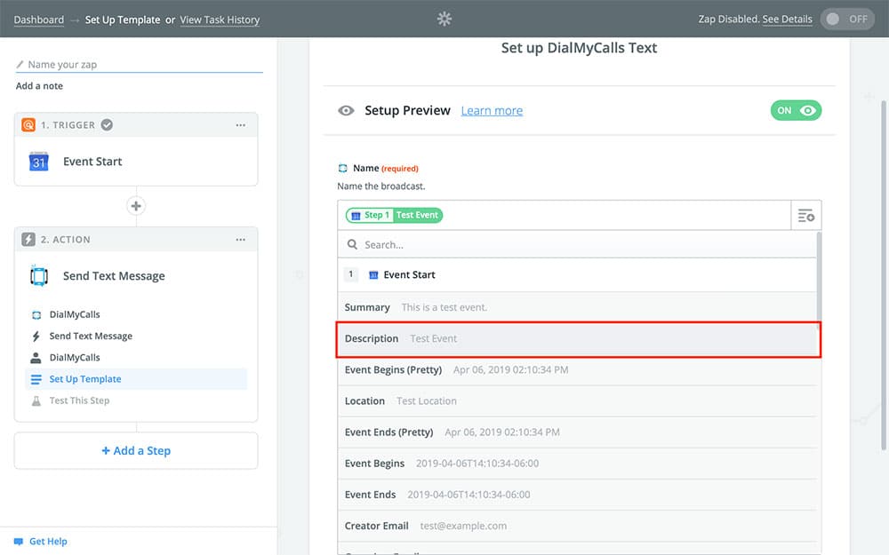Open the Learn more link
This screenshot has height=555, width=889.
point(492,111)
